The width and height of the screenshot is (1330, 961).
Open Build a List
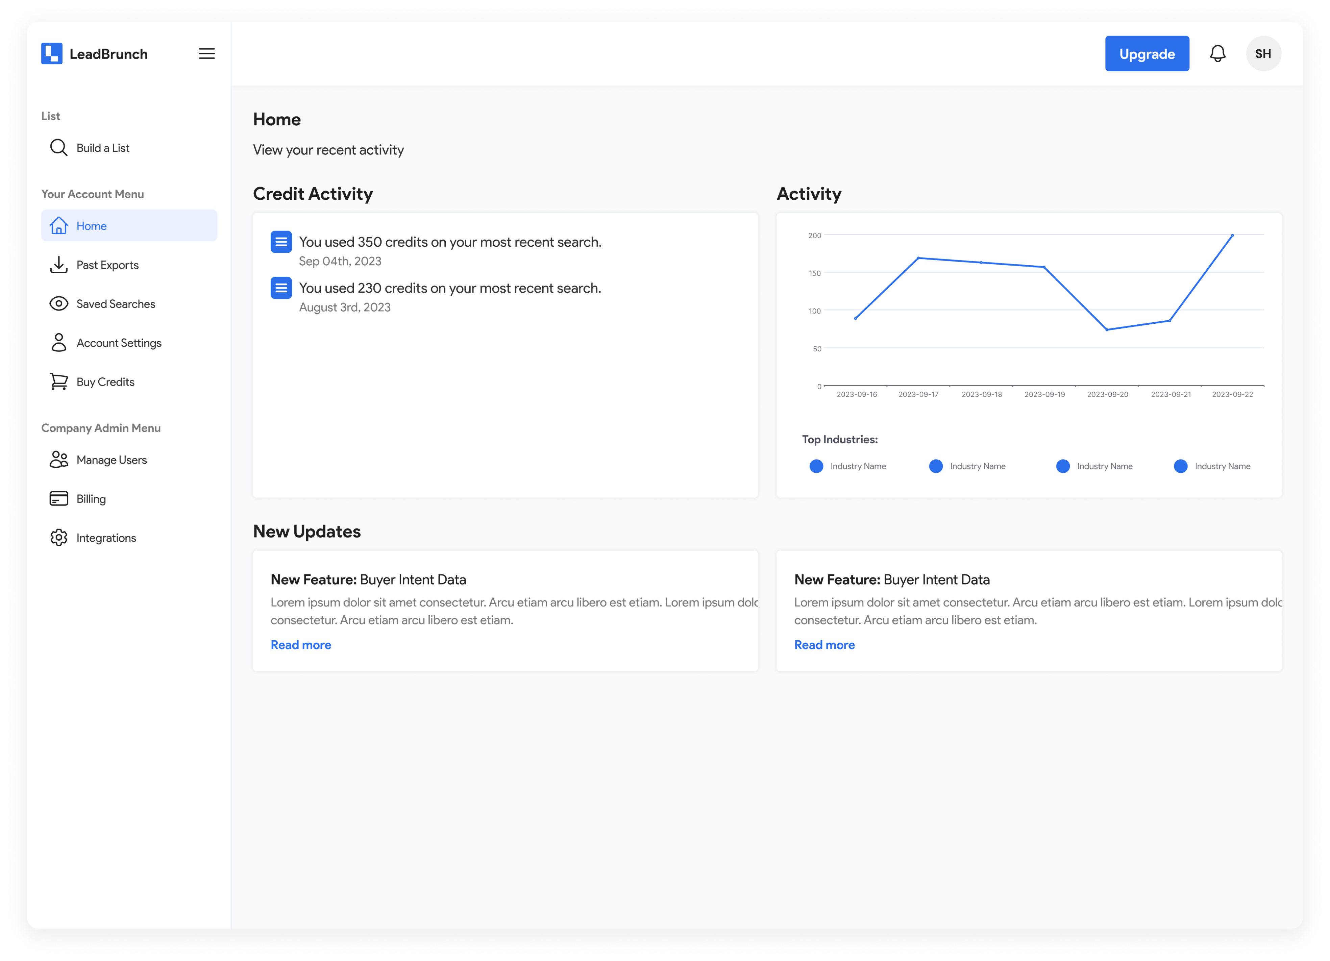tap(129, 148)
